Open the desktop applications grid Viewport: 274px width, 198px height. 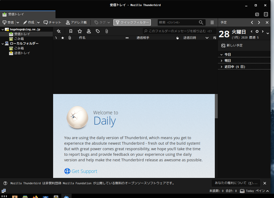pyautogui.click(x=4, y=196)
